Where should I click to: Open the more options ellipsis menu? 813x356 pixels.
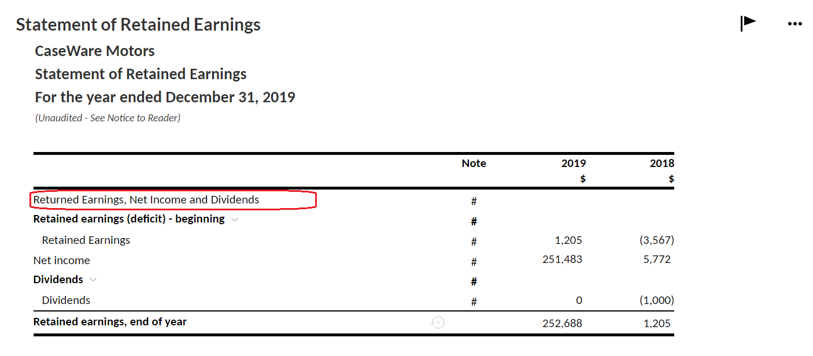(x=795, y=24)
